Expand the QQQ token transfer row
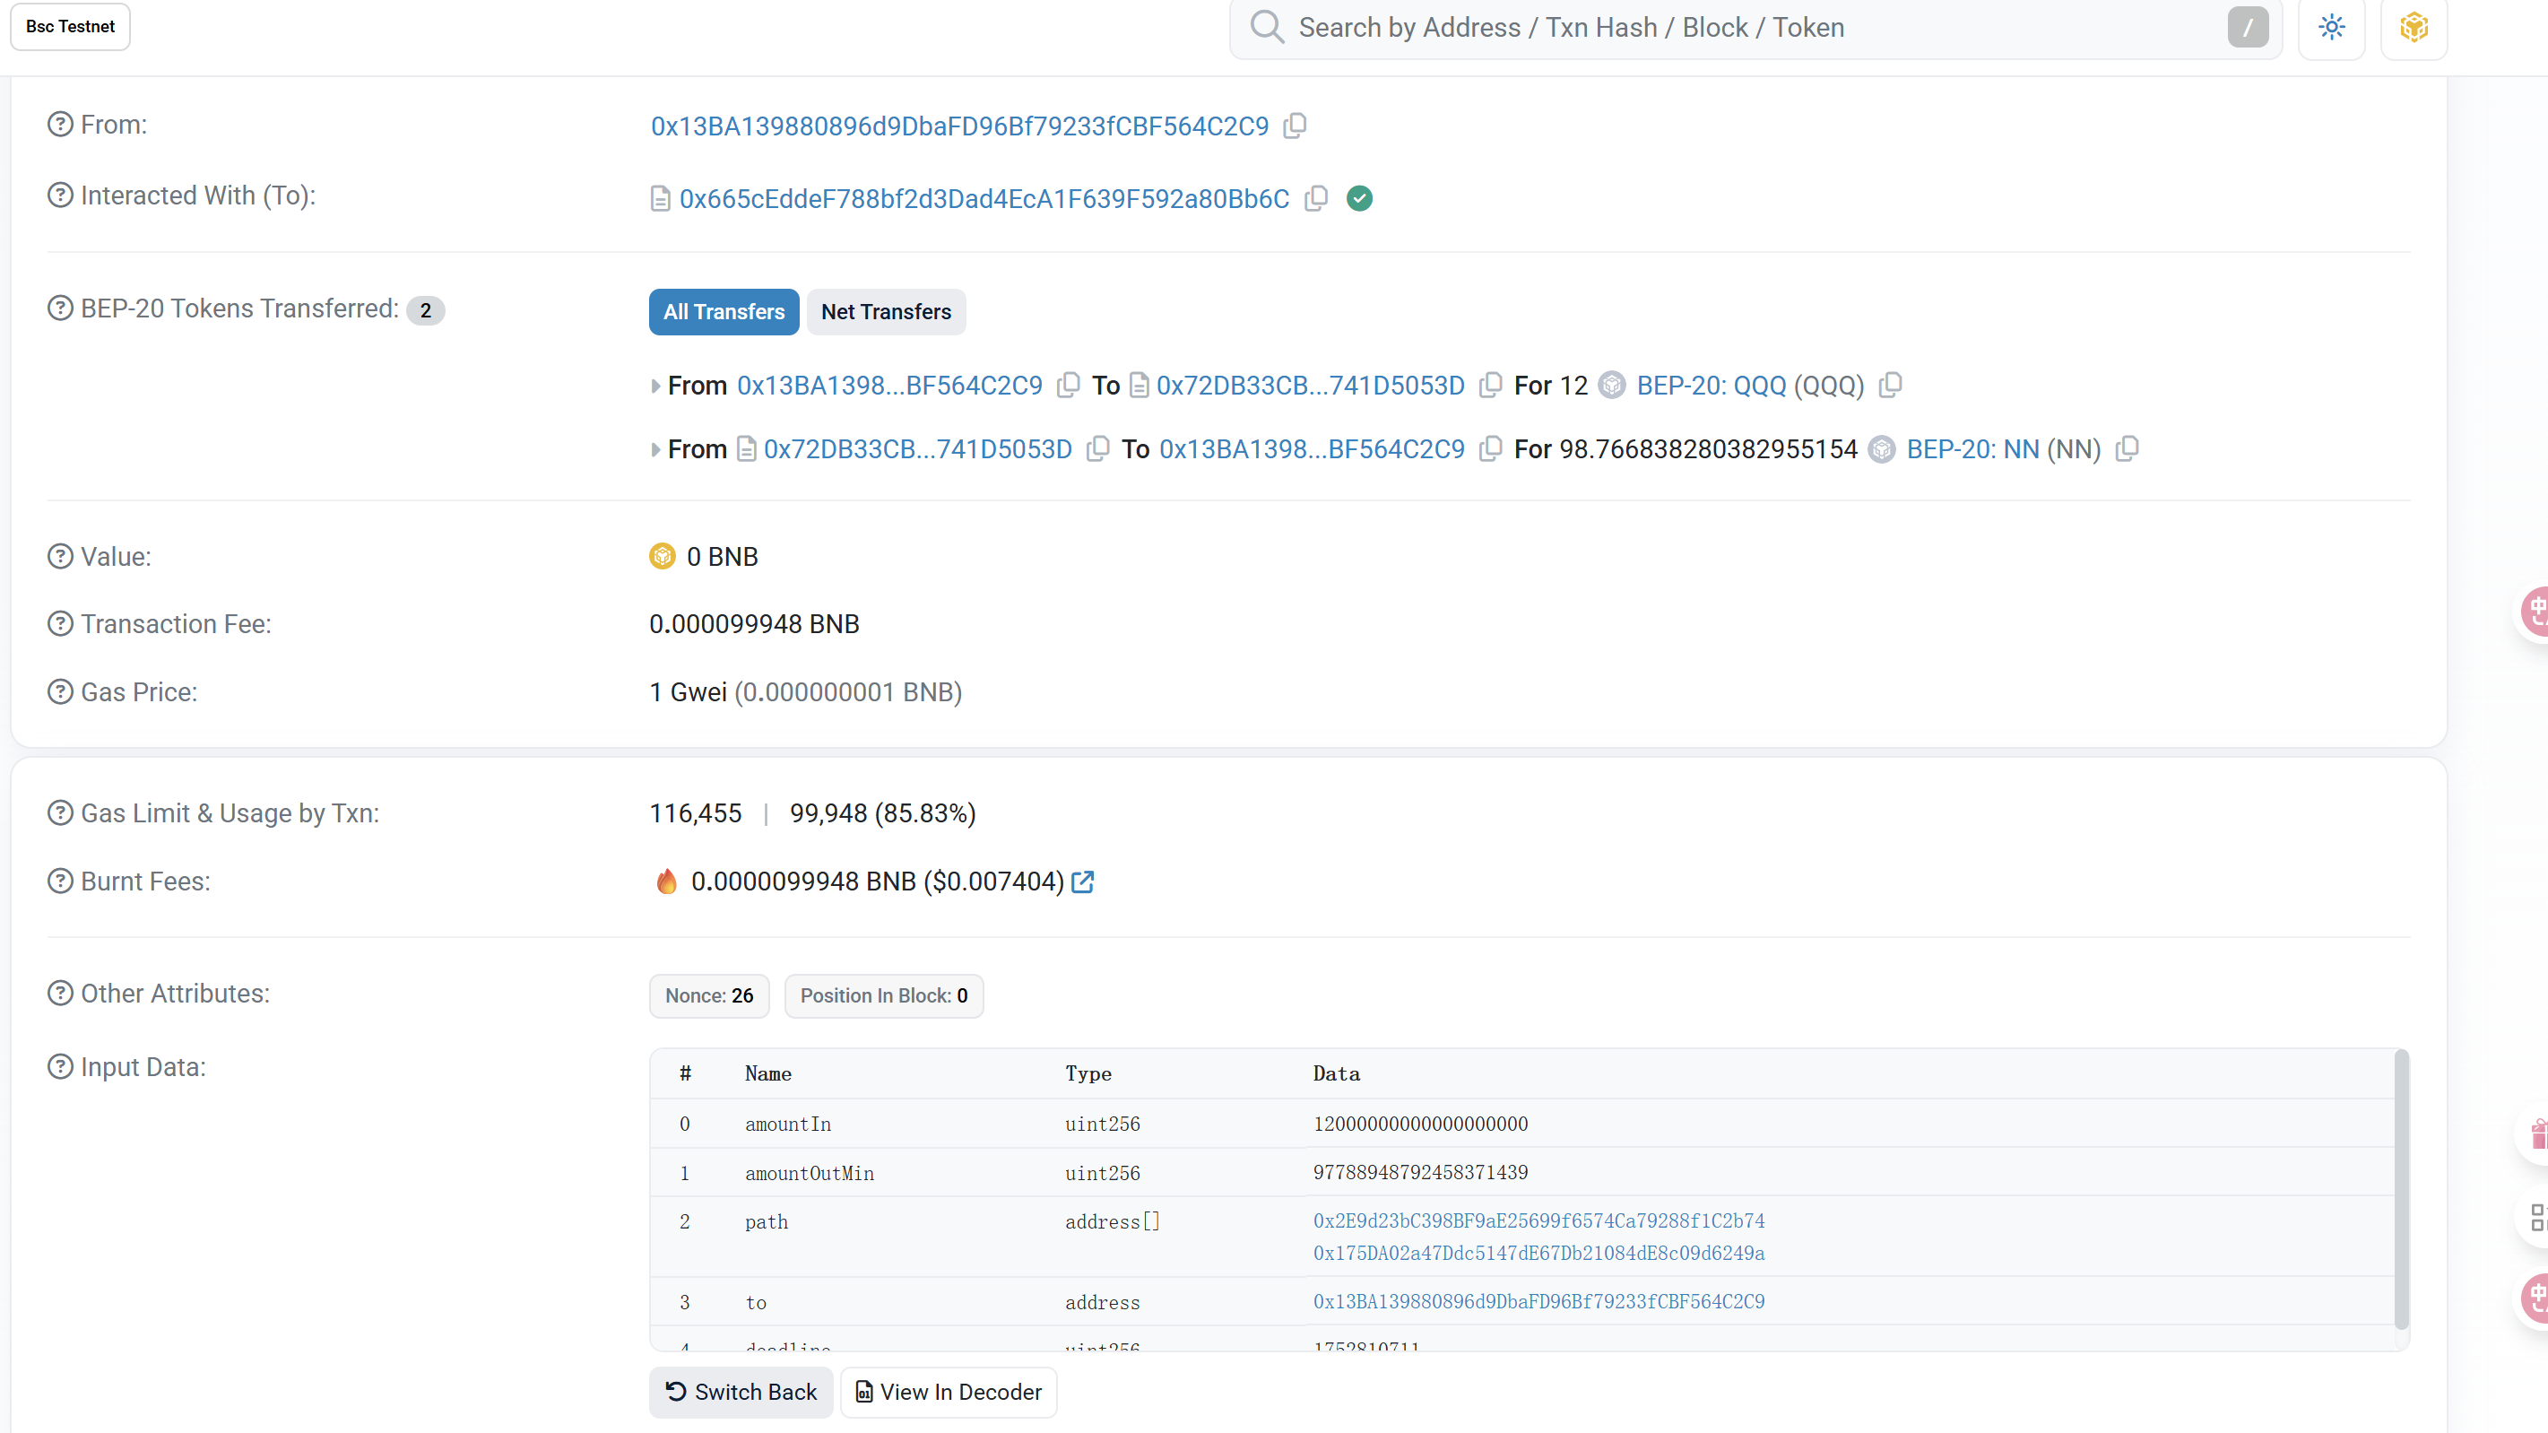The width and height of the screenshot is (2548, 1433). 654,386
